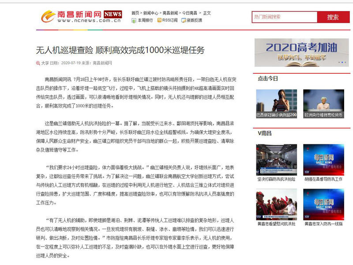The image size is (353, 265).
Task: Click the 黄喜忠看望慰问抗洪抢 caption link
Action: tap(277, 224)
